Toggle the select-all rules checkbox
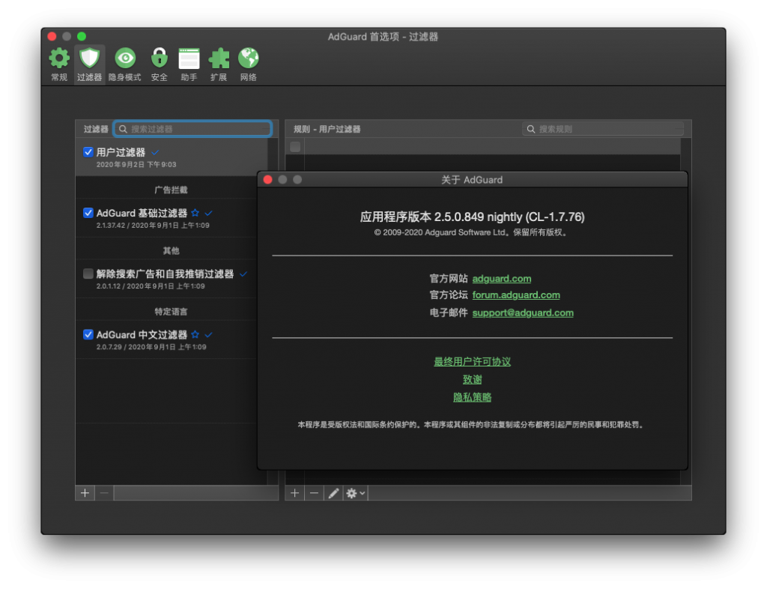Image resolution: width=767 pixels, height=589 pixels. (x=295, y=147)
